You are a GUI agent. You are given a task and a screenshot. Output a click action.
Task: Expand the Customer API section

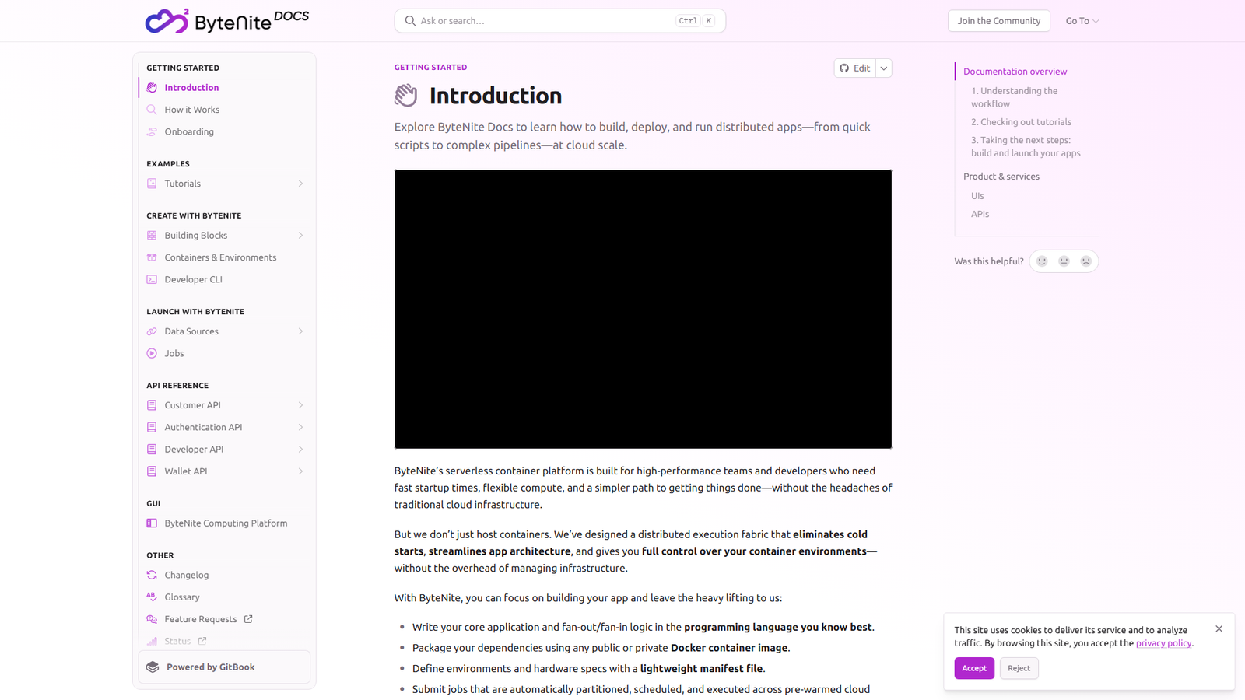point(300,404)
